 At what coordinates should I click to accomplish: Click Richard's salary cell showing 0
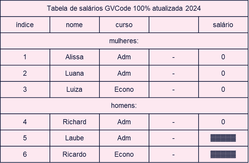[223, 122]
